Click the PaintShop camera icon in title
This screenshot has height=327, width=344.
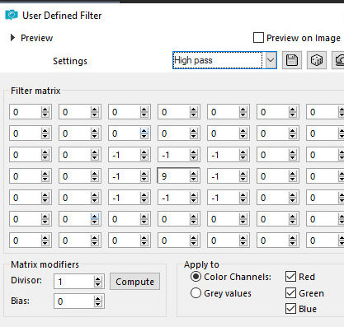(x=12, y=15)
